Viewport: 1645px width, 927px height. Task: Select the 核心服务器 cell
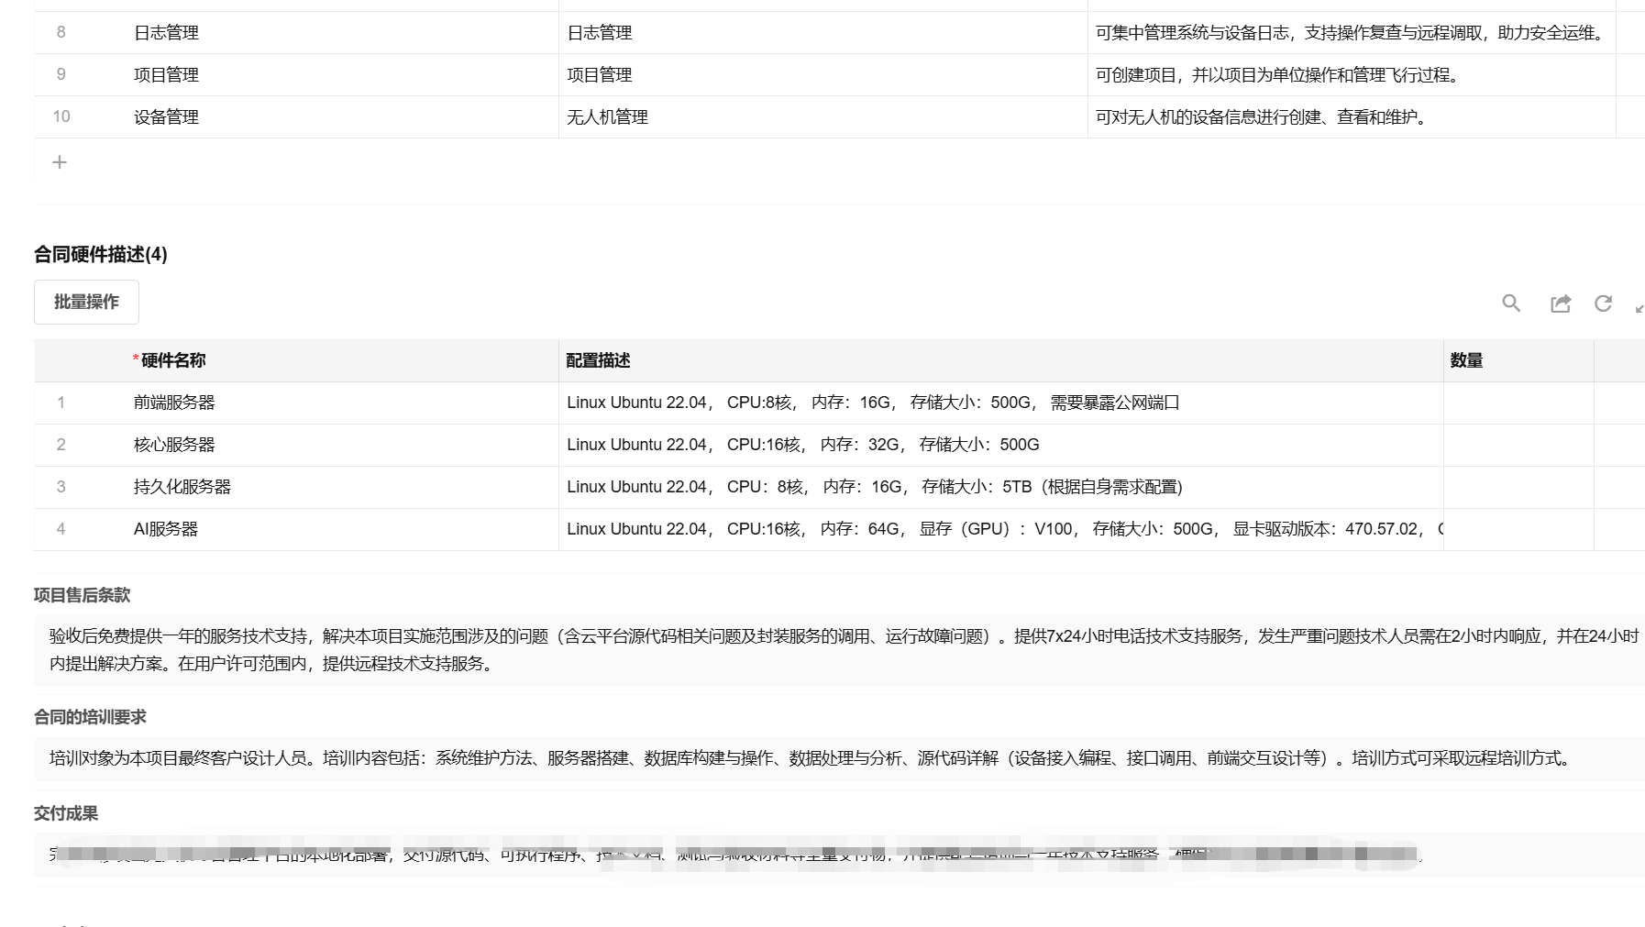(x=343, y=445)
